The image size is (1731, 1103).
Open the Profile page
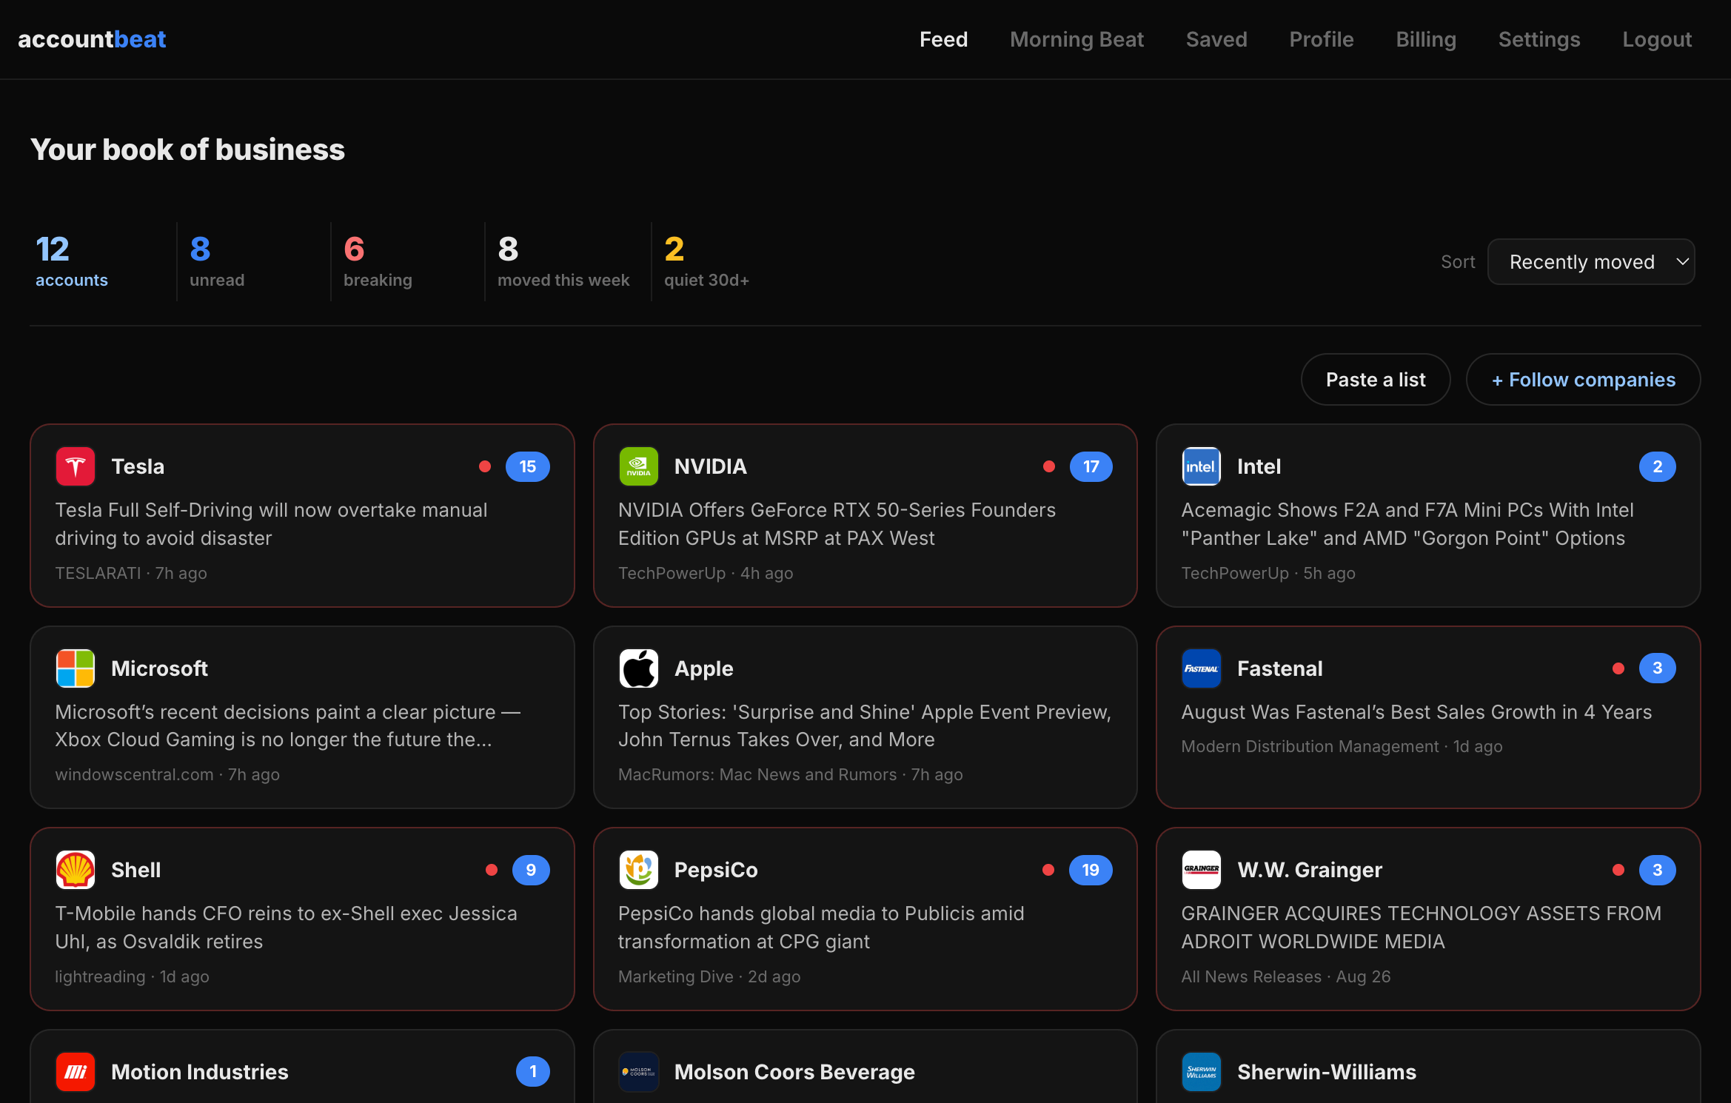click(1322, 39)
